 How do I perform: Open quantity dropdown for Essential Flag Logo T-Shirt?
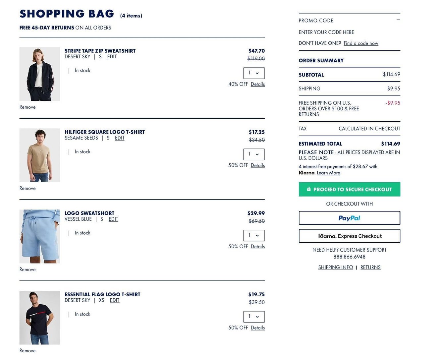[x=254, y=317]
